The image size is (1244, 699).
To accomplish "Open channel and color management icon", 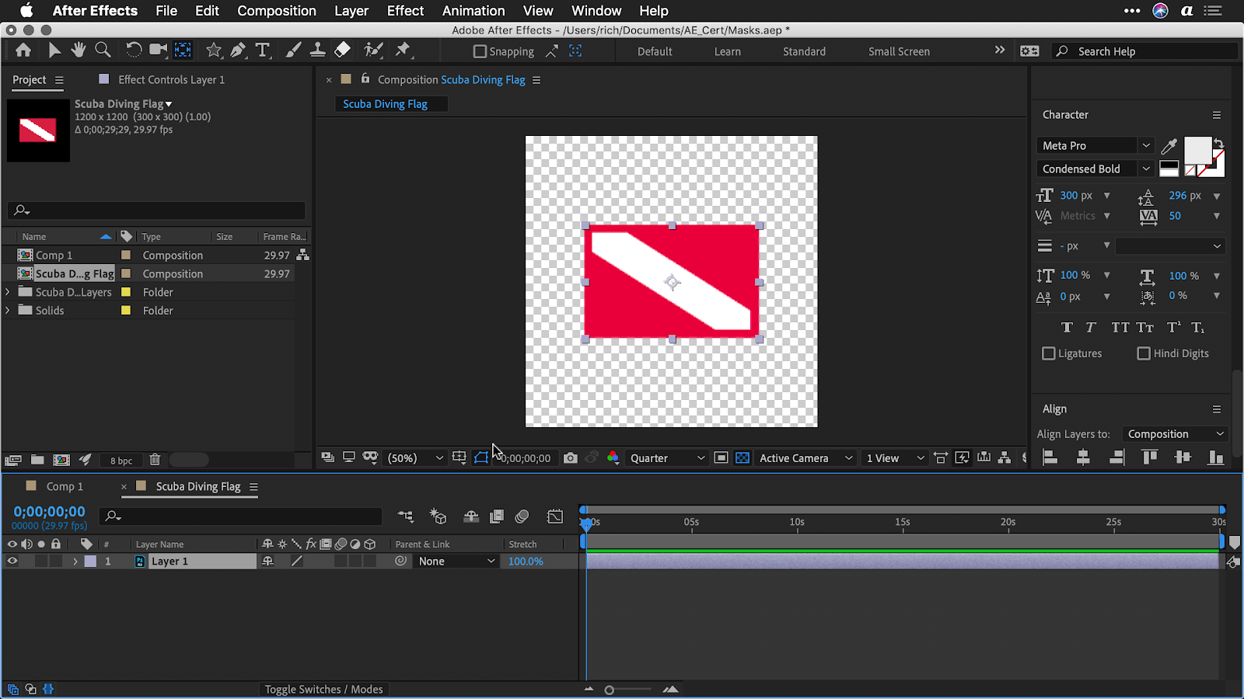I will (x=613, y=458).
